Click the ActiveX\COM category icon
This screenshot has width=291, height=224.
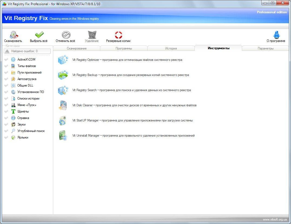13,60
